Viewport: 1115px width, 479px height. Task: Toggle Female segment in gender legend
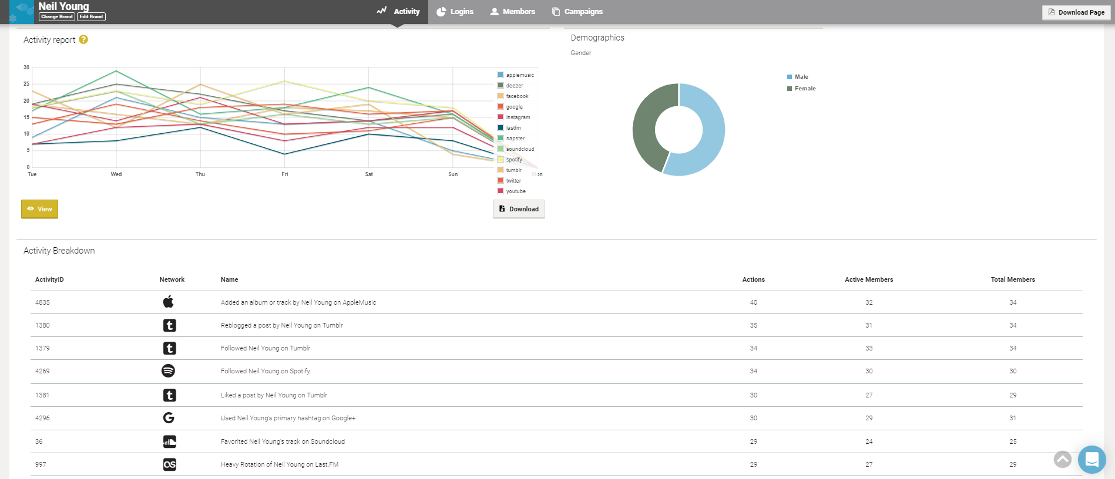pyautogui.click(x=801, y=89)
